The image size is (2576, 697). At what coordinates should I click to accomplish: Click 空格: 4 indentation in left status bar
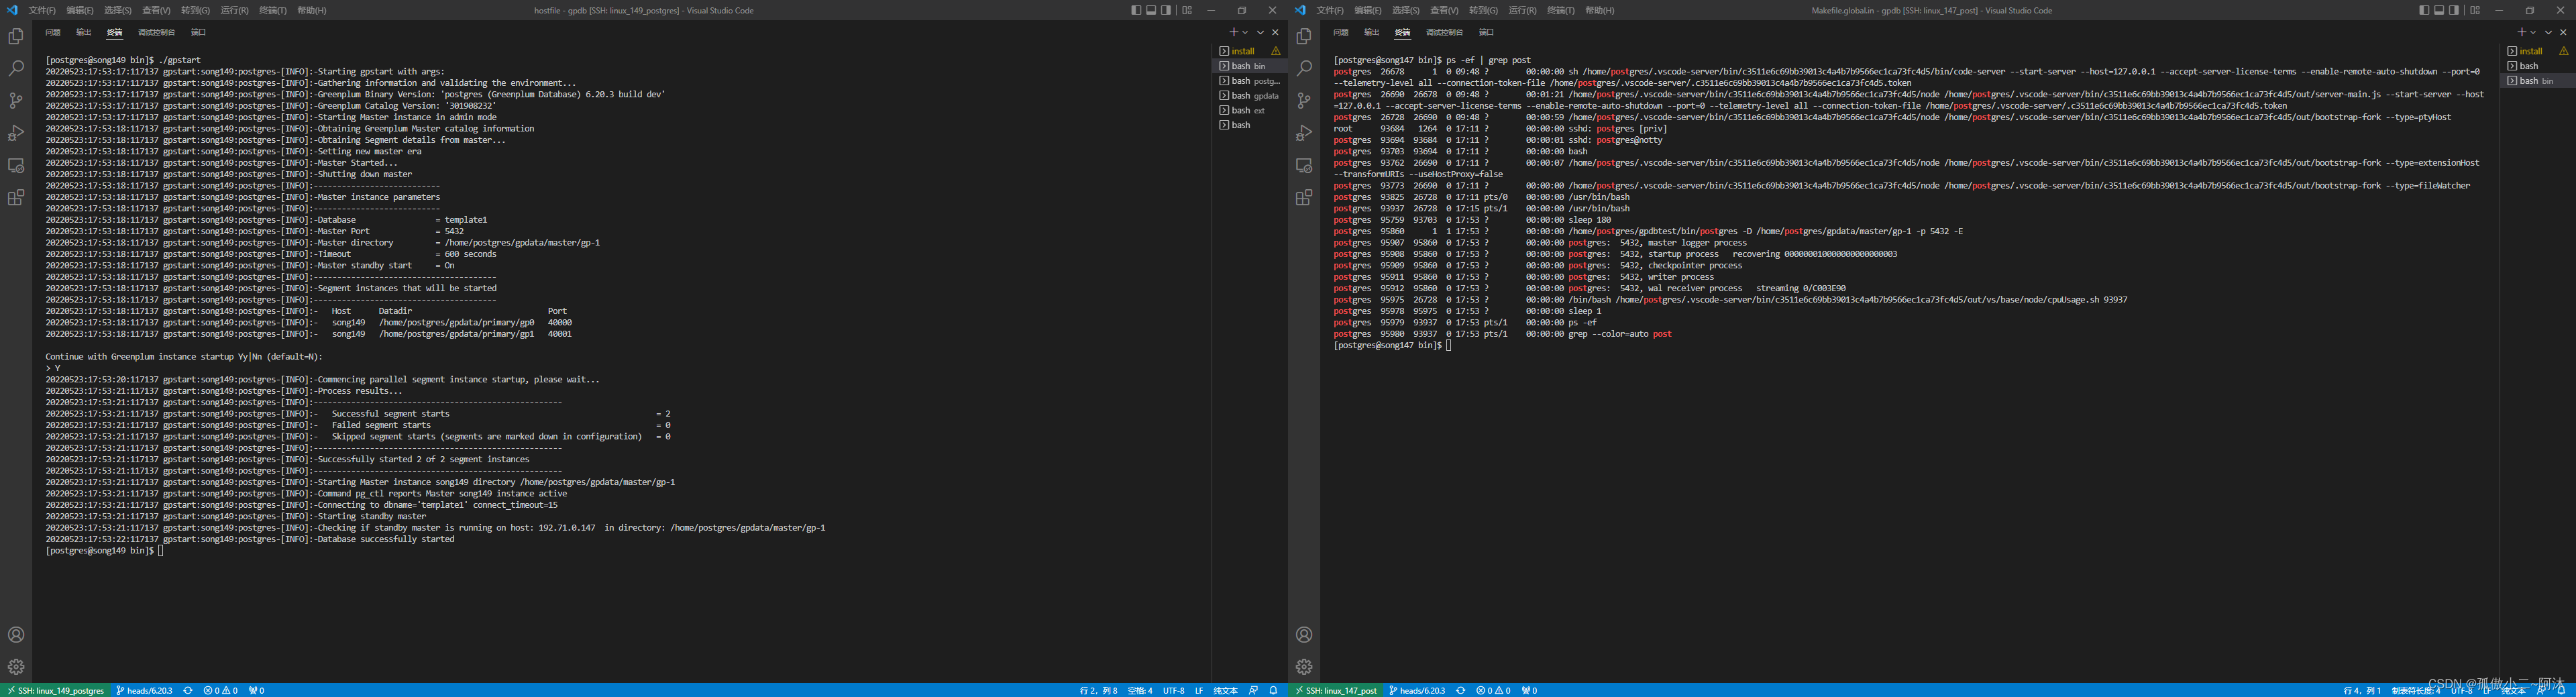pyautogui.click(x=1140, y=690)
